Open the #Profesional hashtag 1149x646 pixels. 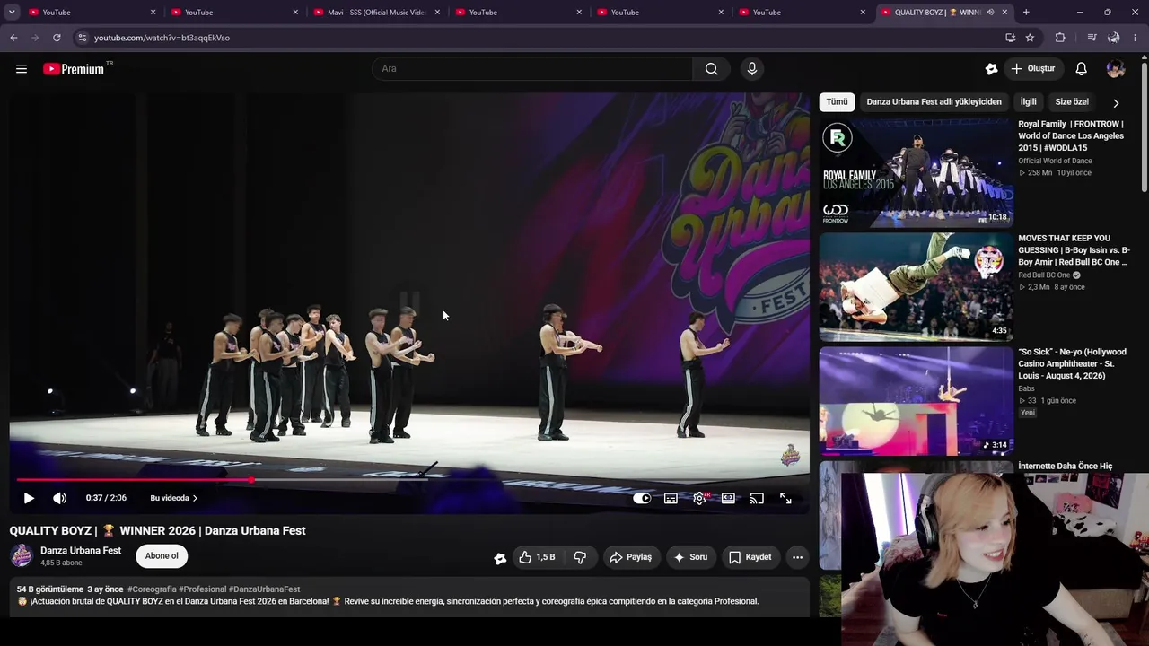tap(203, 589)
